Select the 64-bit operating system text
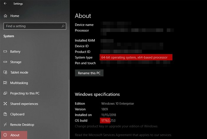207x139 pixels. coord(134,57)
